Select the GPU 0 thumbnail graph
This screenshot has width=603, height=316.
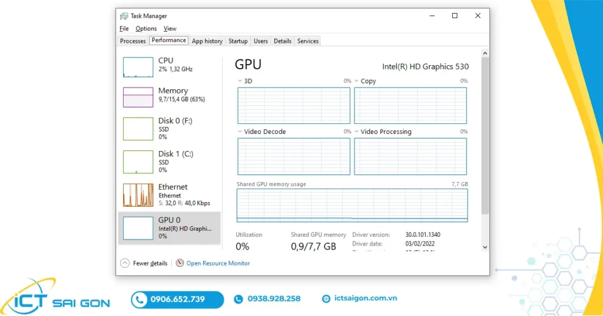coord(138,228)
